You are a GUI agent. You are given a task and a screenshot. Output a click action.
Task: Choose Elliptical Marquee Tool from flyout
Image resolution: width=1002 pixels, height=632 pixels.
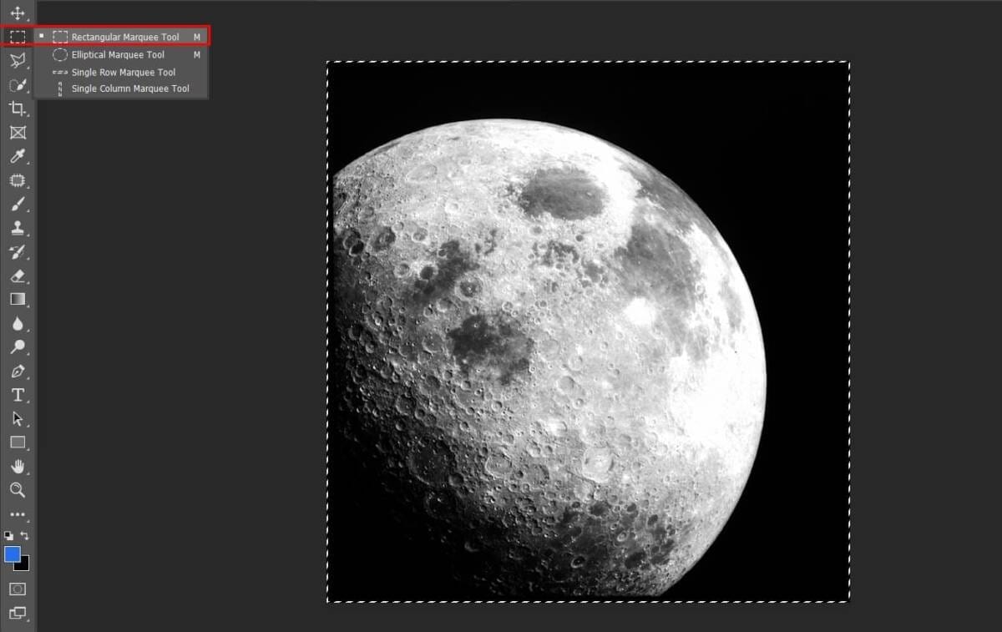[x=117, y=55]
